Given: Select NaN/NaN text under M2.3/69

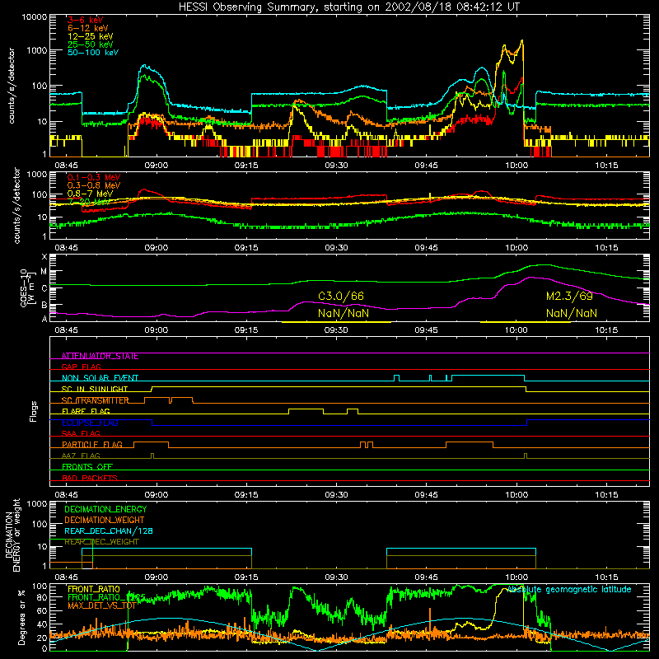Looking at the screenshot, I should (571, 314).
